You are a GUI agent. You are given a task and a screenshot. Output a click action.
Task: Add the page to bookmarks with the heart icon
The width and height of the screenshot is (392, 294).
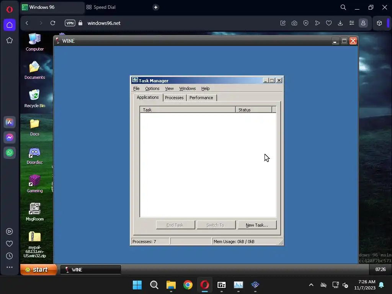[329, 23]
